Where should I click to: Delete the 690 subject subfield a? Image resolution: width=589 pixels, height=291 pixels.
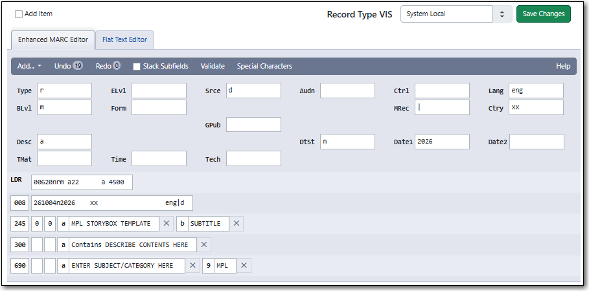(192, 266)
